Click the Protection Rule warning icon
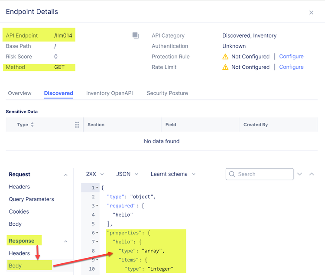 (x=225, y=57)
